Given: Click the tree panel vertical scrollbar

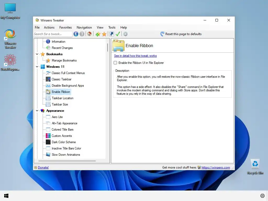Looking at the screenshot, I should [108, 48].
